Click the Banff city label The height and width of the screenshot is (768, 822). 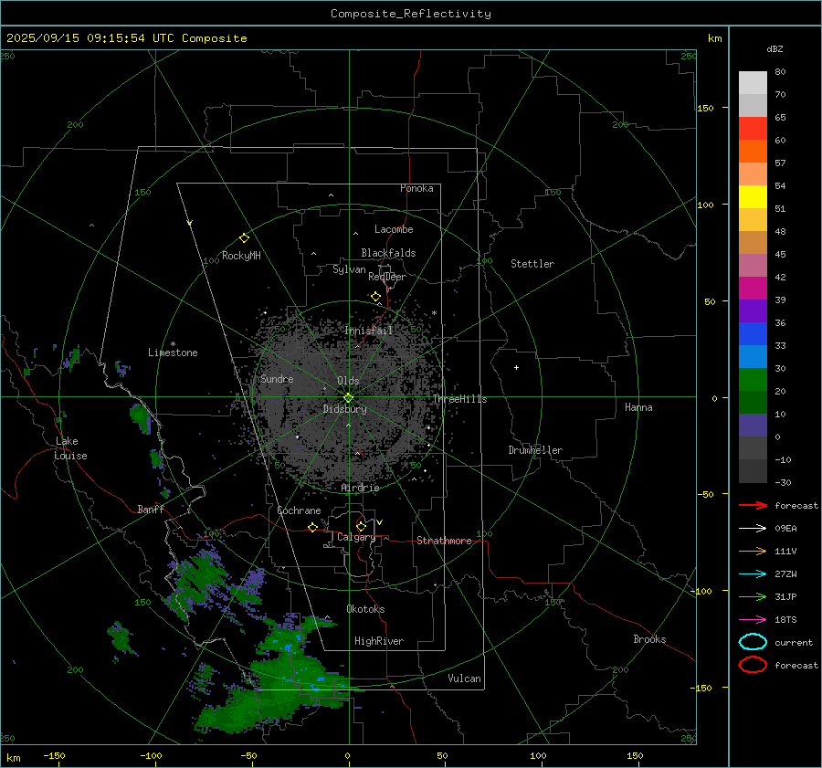151,509
